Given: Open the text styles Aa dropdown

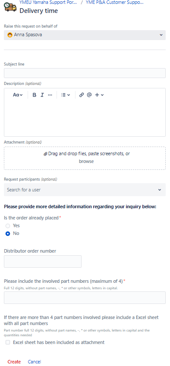Looking at the screenshot, I should (x=18, y=95).
